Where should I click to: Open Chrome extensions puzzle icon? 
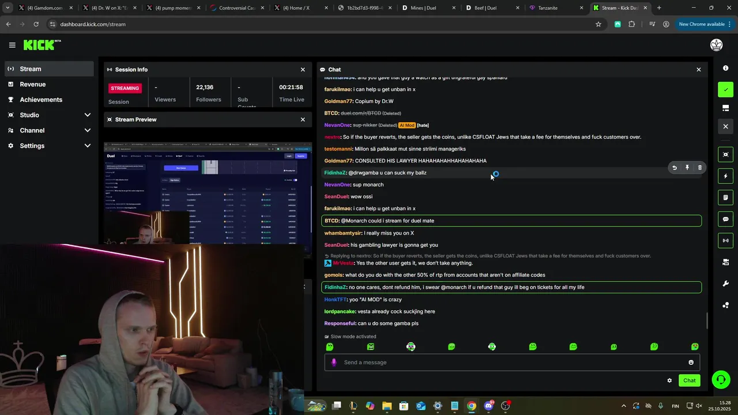click(632, 24)
